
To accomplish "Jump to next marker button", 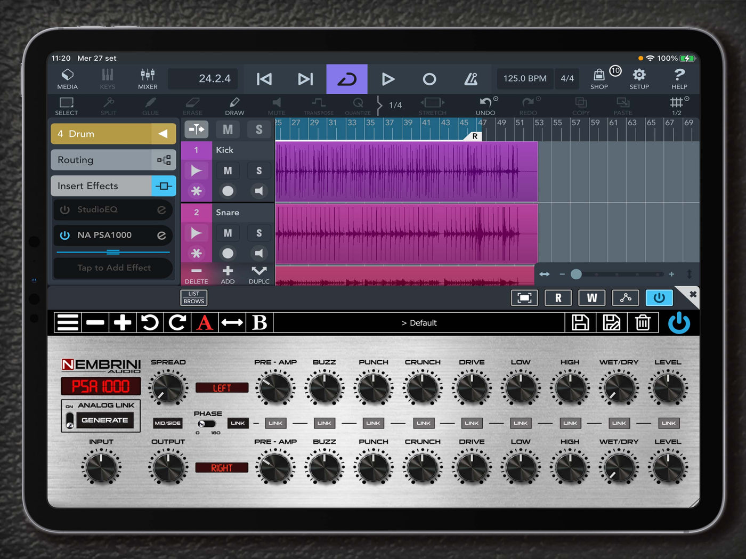I will click(x=305, y=79).
